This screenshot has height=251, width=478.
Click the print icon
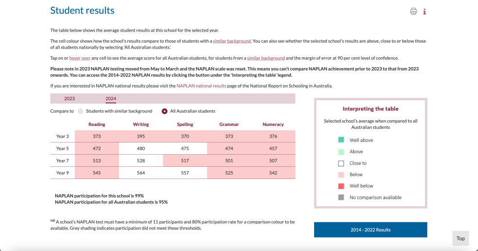click(x=414, y=11)
